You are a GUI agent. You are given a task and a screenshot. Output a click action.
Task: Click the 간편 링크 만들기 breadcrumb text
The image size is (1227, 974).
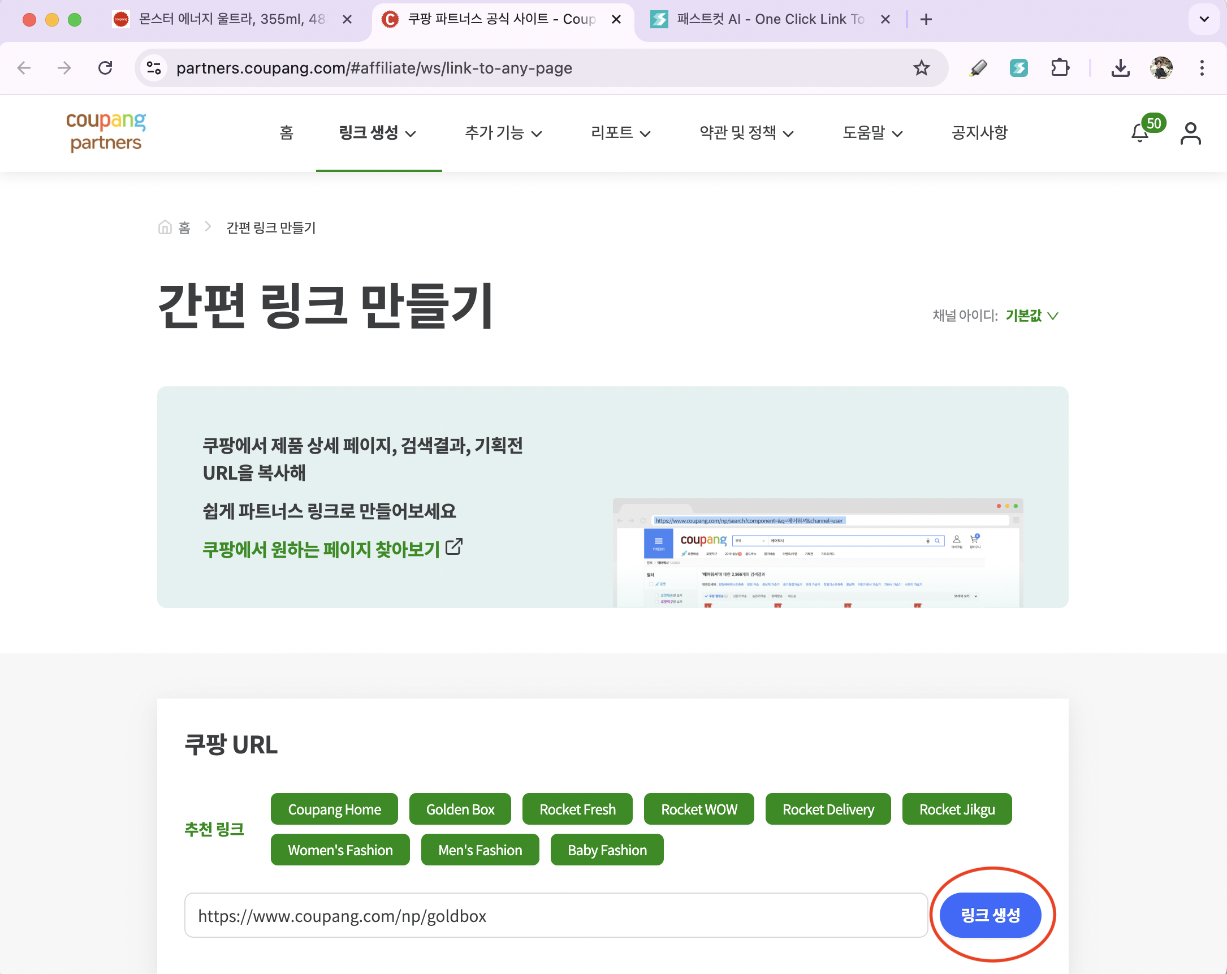point(271,228)
